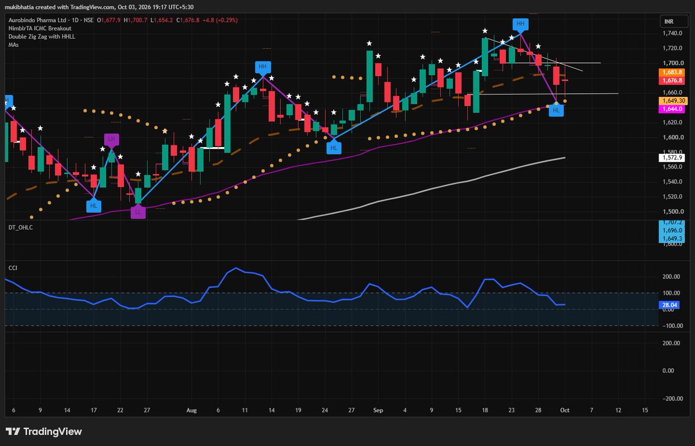This screenshot has height=446, width=695.
Task: Click the HH label above mid-August candles
Action: point(263,67)
